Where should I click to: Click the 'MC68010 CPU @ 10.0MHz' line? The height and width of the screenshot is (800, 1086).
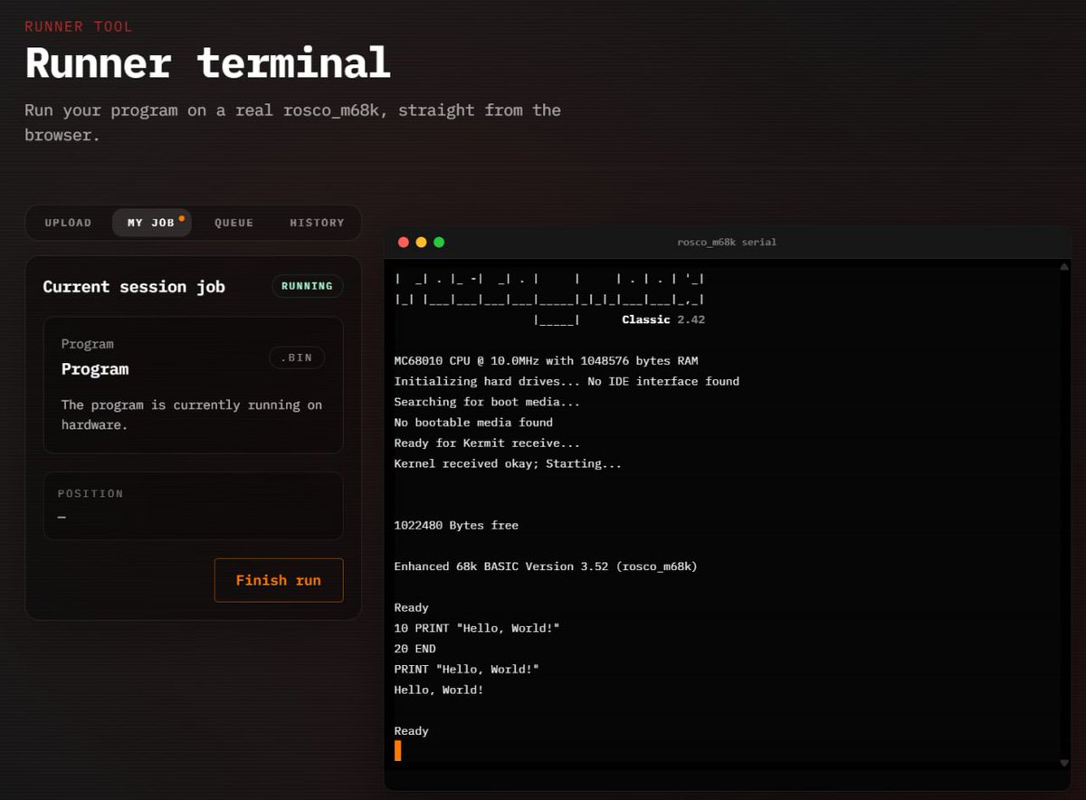click(x=546, y=360)
